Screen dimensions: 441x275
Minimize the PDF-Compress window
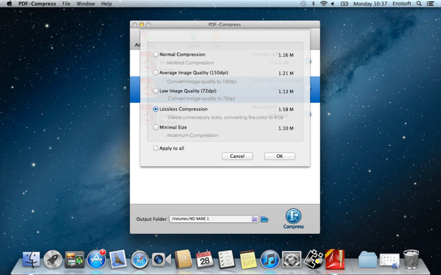(x=142, y=24)
